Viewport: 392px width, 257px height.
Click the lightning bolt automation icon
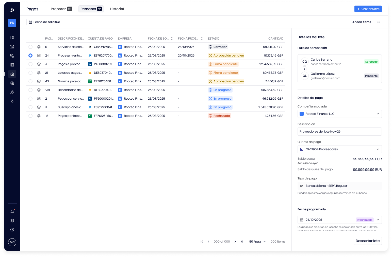[12, 101]
